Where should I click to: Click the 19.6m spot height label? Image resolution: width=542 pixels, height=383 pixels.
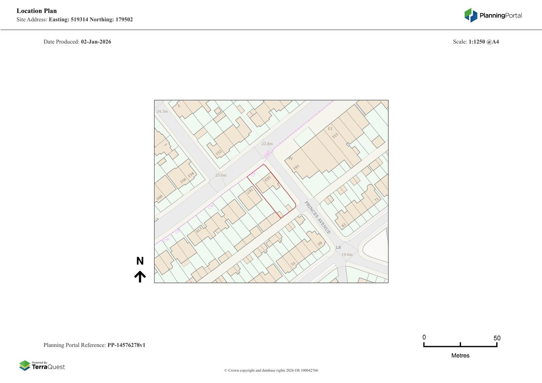tap(347, 254)
